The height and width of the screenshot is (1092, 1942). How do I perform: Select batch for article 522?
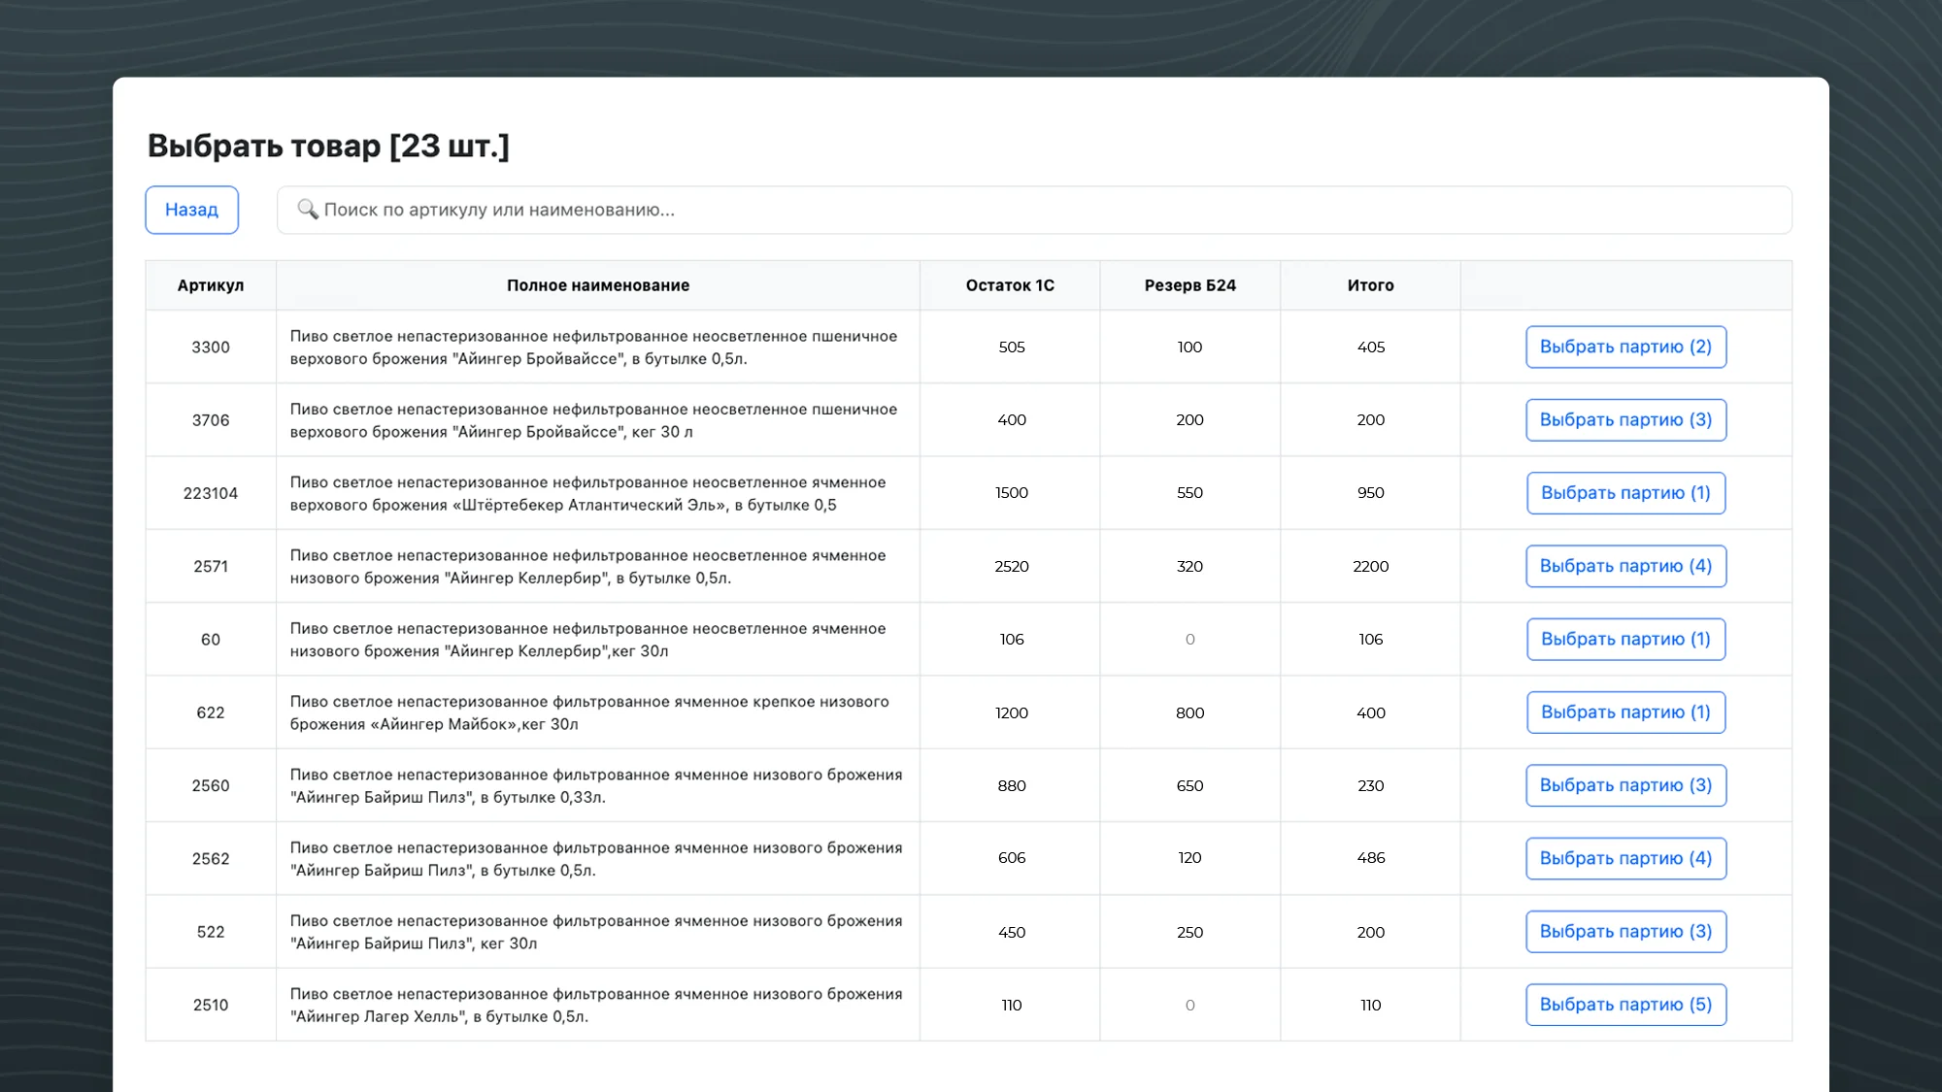1625,932
